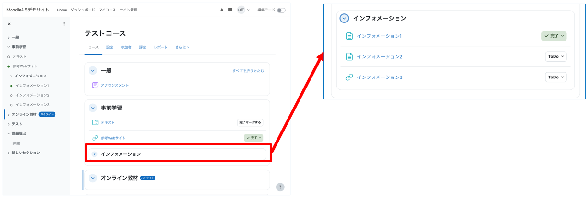Click the アナウンスメント forum icon

[x=95, y=85]
